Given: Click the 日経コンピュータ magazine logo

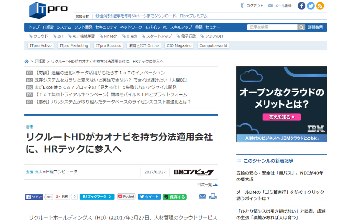Looking at the screenshot, I should [194, 172].
